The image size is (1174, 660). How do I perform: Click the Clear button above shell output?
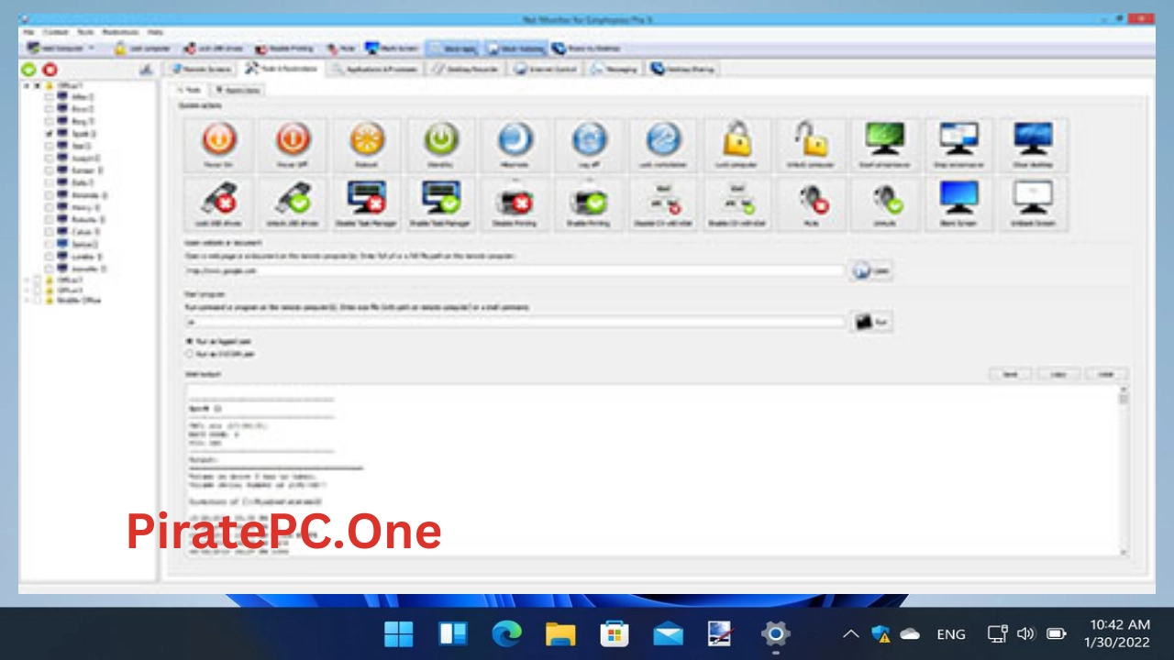(1106, 374)
